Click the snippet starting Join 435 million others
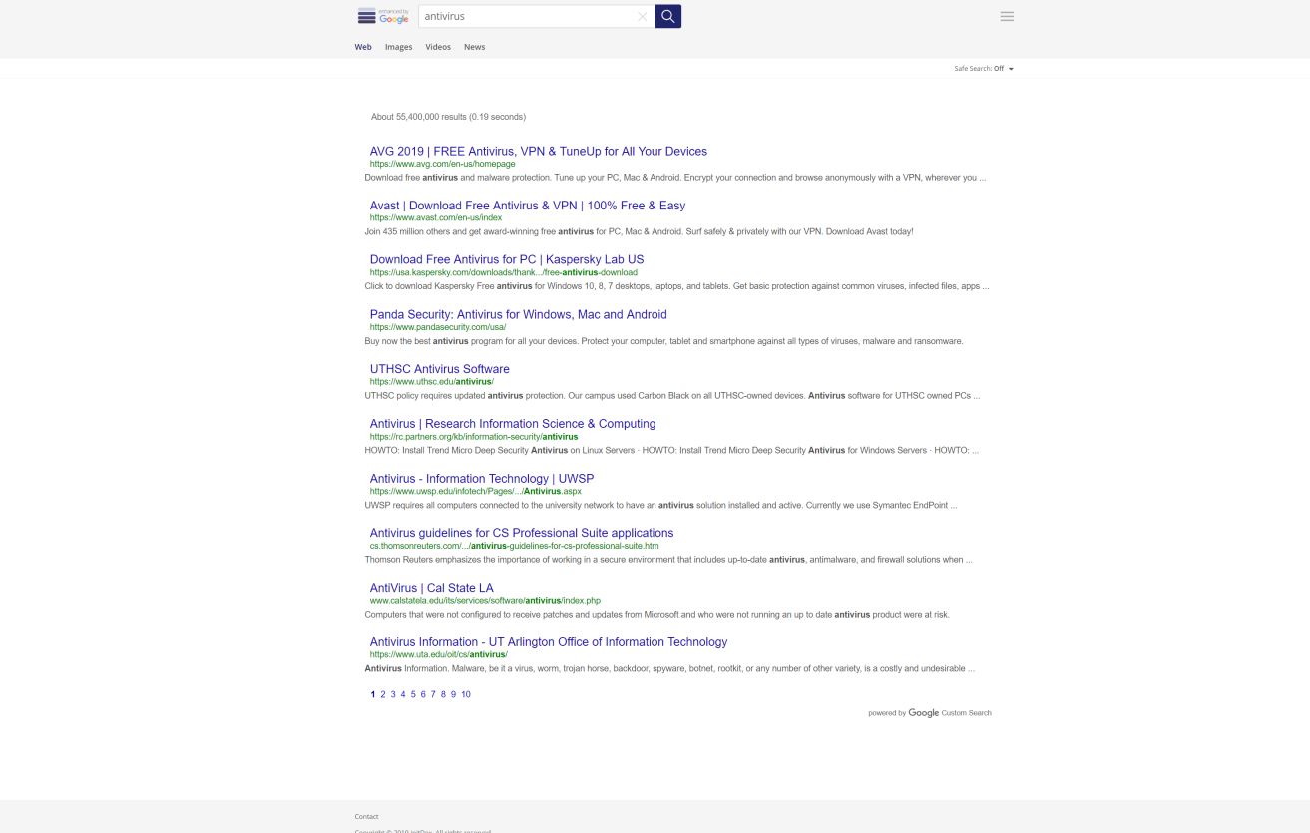This screenshot has width=1310, height=833. click(640, 232)
